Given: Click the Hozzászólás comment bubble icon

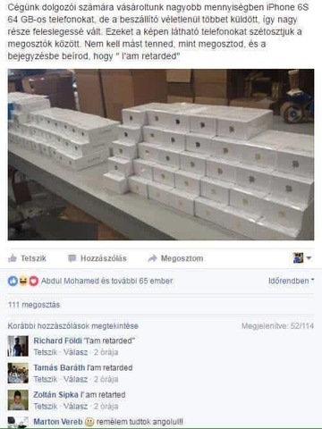Looking at the screenshot, I should [x=72, y=258].
